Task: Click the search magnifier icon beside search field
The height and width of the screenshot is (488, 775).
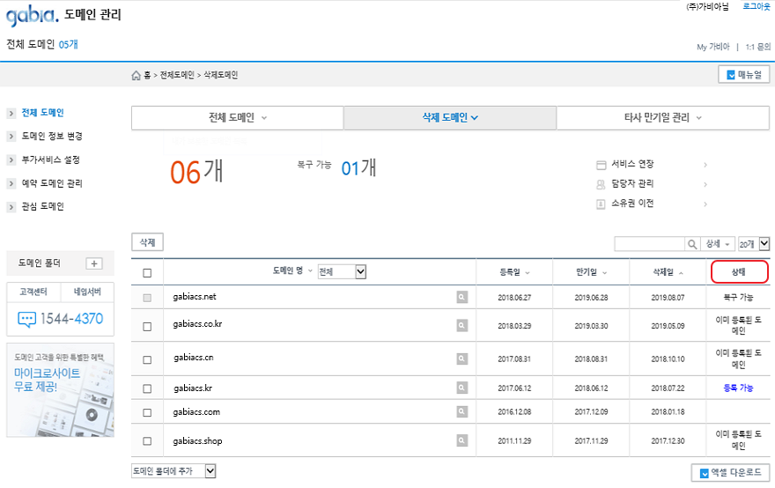Action: 692,244
